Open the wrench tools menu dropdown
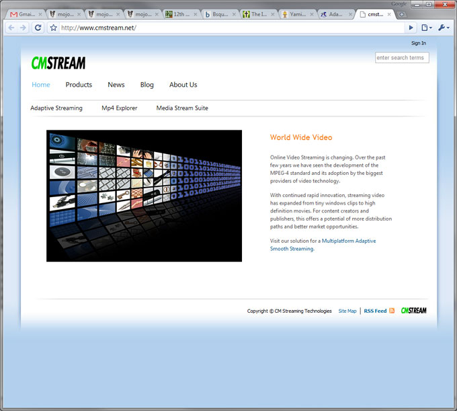Screen dimensions: 457x411 [444, 28]
